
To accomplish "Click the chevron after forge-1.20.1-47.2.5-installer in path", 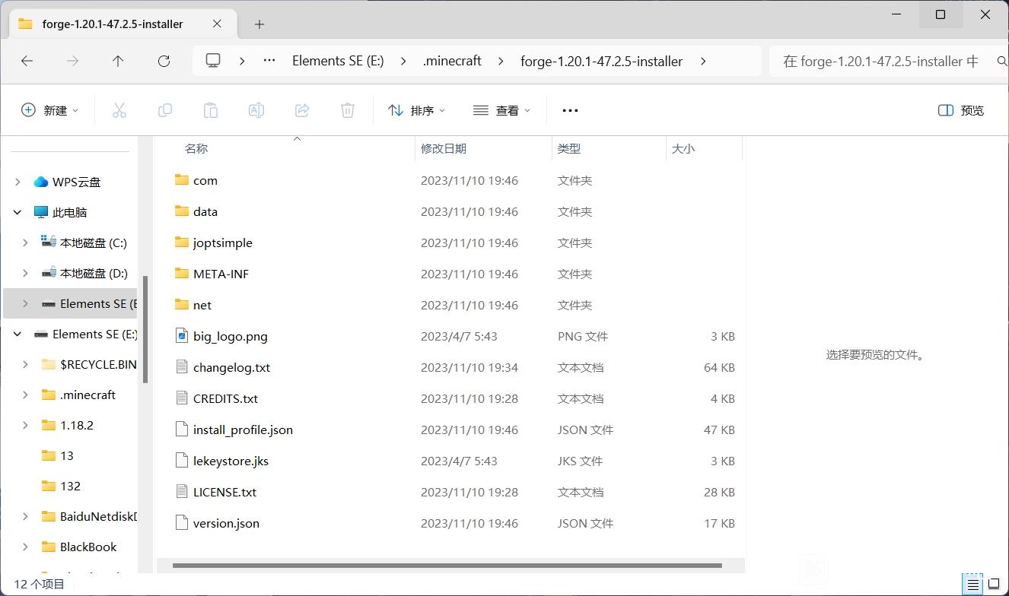I will (702, 61).
